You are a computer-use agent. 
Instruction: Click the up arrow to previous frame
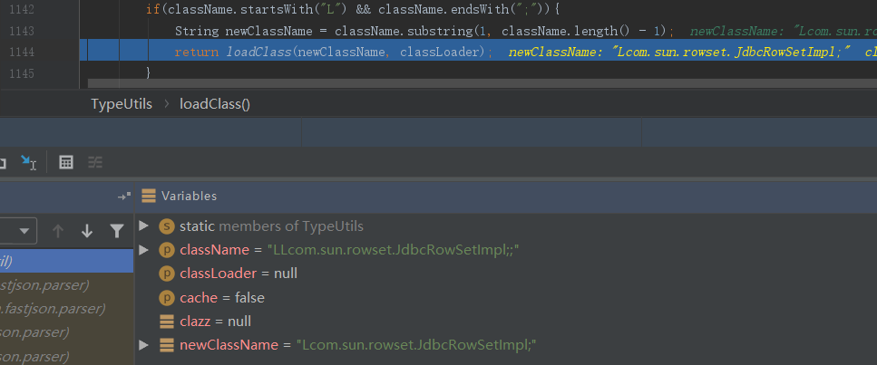click(58, 231)
